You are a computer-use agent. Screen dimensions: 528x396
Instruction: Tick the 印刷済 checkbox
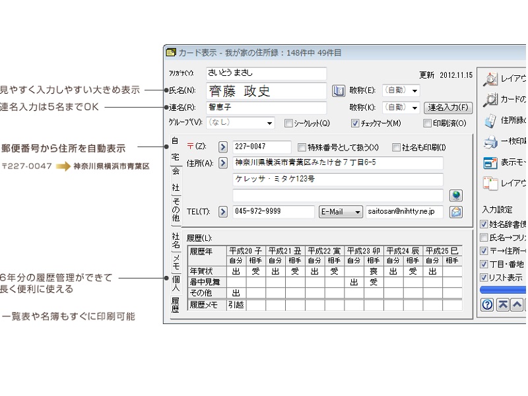point(427,123)
